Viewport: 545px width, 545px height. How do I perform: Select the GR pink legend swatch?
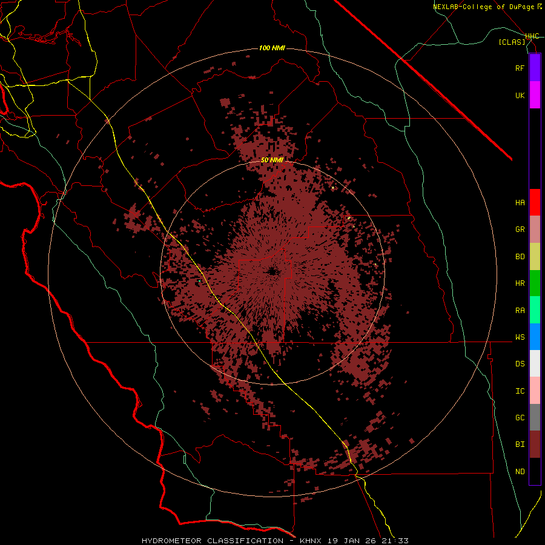coord(535,230)
